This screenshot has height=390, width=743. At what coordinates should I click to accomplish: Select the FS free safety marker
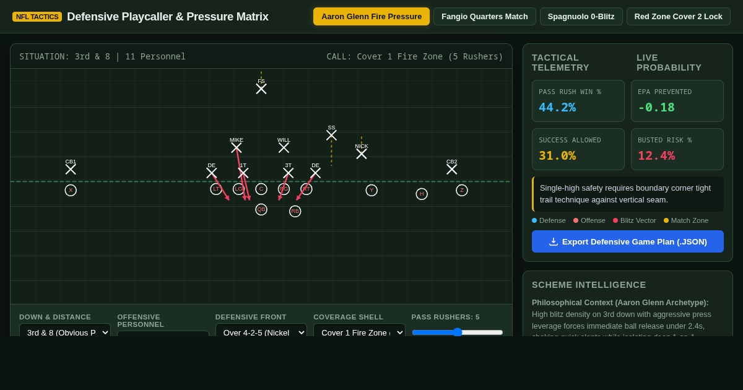pyautogui.click(x=261, y=89)
